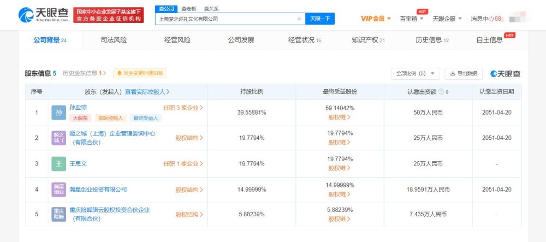The image size is (546, 242).
Task: Open 股权链 for 59.14042% row
Action: click(x=340, y=117)
